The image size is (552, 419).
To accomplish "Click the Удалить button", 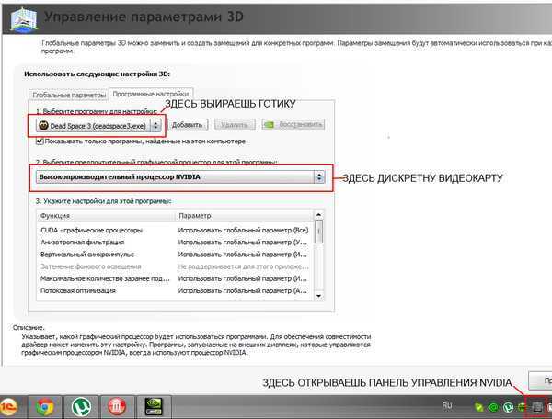I will [235, 125].
